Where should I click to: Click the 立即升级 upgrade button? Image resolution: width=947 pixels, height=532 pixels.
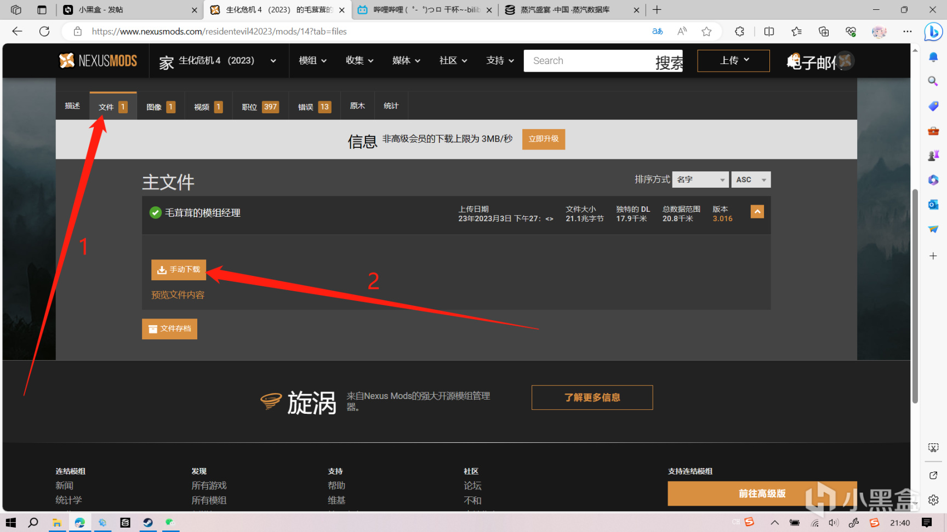(544, 139)
